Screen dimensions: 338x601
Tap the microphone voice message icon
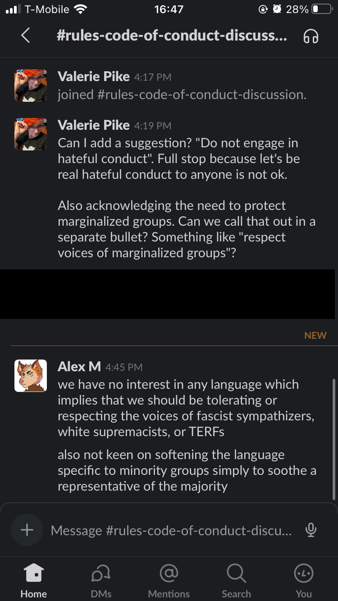[x=311, y=530]
